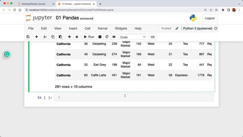This screenshot has height=137, width=243.
Task: Click the 897 value cell
Action: click(202, 54)
